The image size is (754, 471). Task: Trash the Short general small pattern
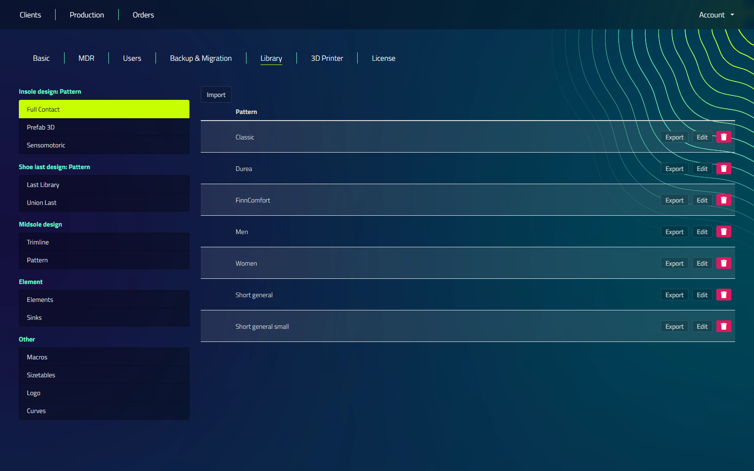[x=723, y=326]
